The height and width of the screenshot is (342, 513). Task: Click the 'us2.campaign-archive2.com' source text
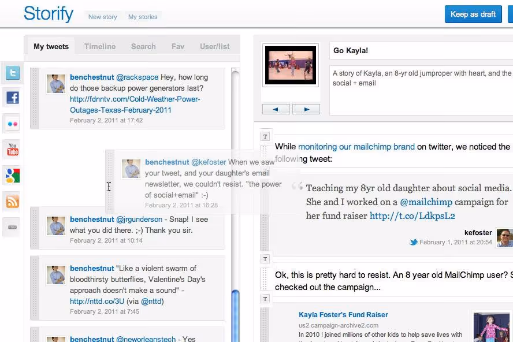coord(339,325)
